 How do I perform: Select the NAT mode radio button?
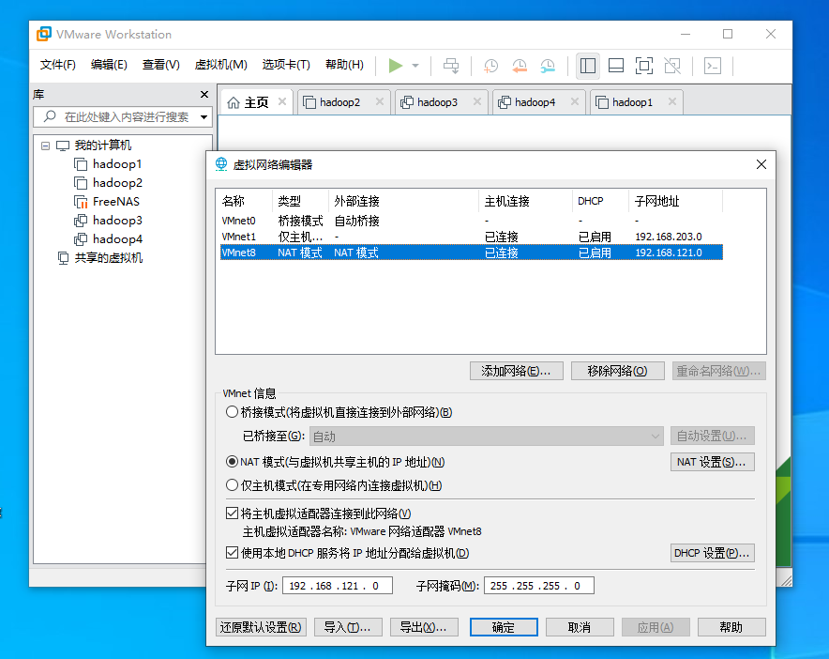(232, 462)
